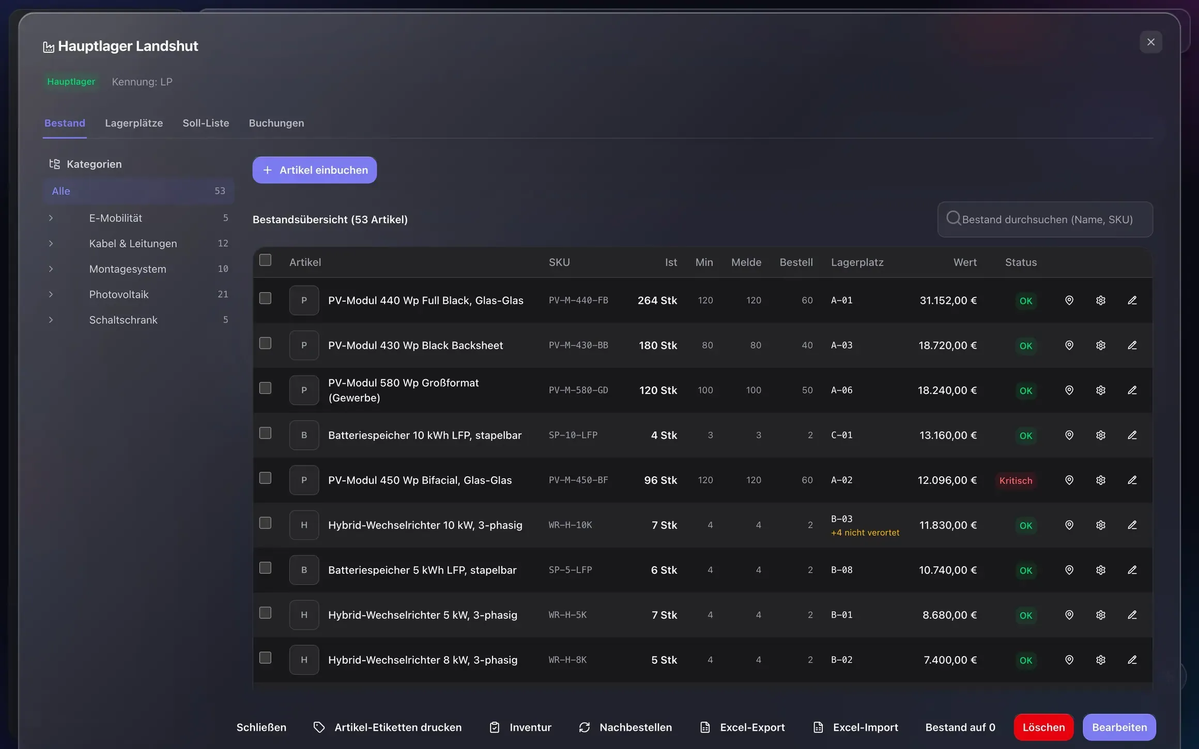This screenshot has width=1199, height=749.
Task: Close the Hauptlager Landshut dialog with X
Action: point(1151,42)
